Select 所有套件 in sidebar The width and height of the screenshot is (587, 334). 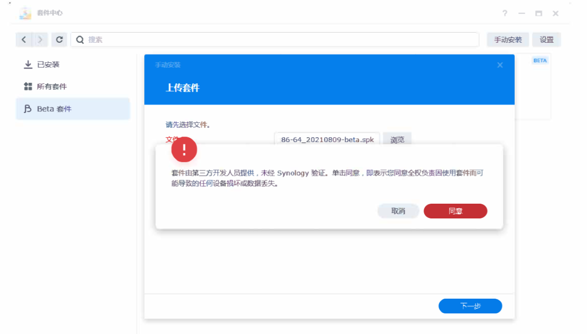[73, 87]
